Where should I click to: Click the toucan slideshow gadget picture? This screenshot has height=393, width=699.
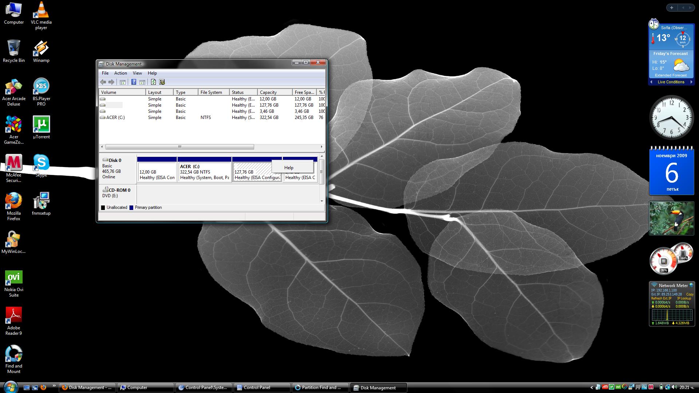[x=671, y=218]
